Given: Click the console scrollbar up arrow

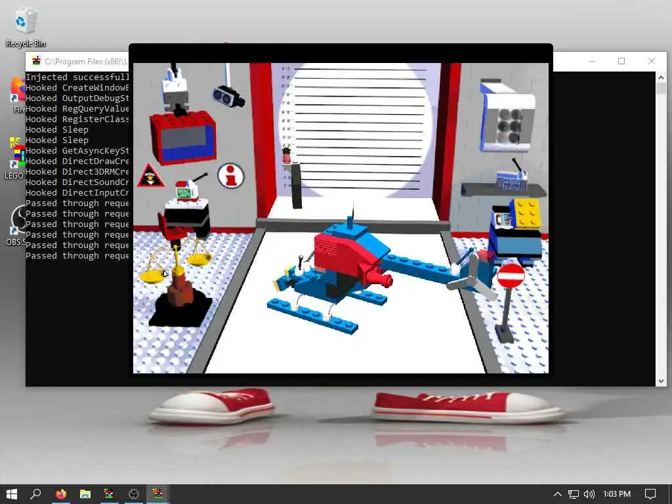Looking at the screenshot, I should point(660,77).
